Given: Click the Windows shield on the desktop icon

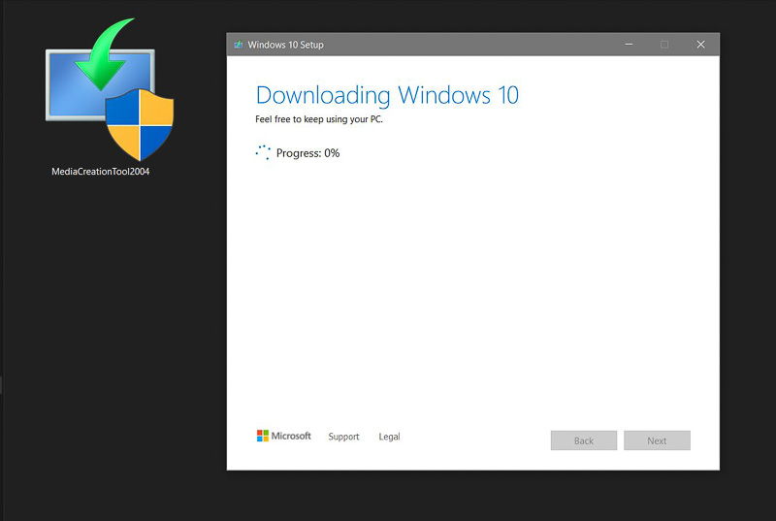Looking at the screenshot, I should (x=137, y=124).
